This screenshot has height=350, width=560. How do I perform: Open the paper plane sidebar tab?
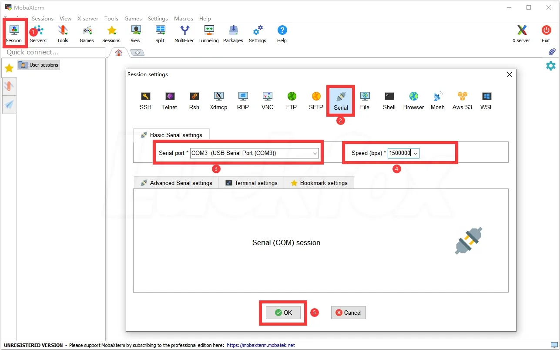9,104
